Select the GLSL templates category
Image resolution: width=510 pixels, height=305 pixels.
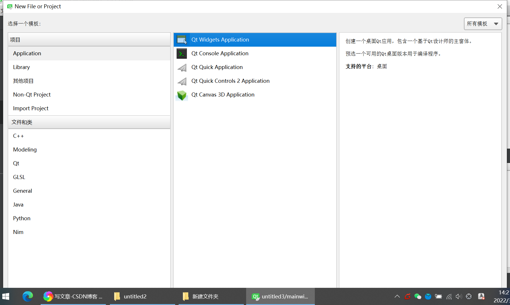point(19,177)
